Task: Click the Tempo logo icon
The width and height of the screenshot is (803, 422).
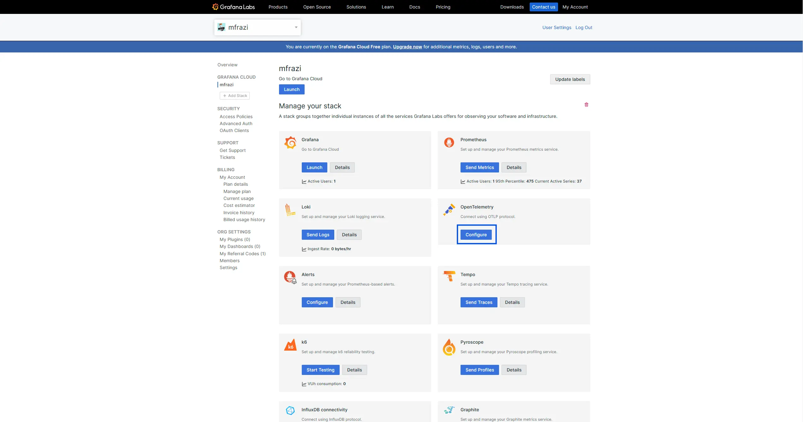Action: (449, 276)
